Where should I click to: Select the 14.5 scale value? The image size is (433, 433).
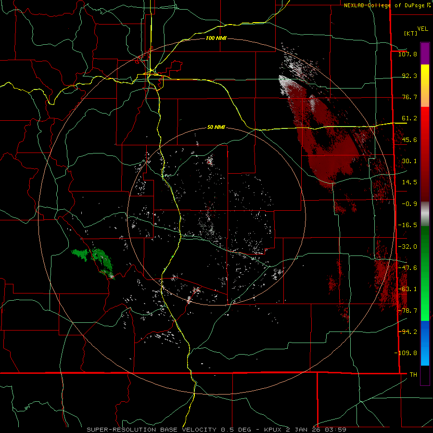409,182
